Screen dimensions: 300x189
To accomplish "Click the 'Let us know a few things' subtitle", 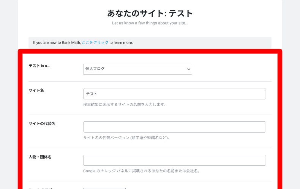I will tap(150, 23).
